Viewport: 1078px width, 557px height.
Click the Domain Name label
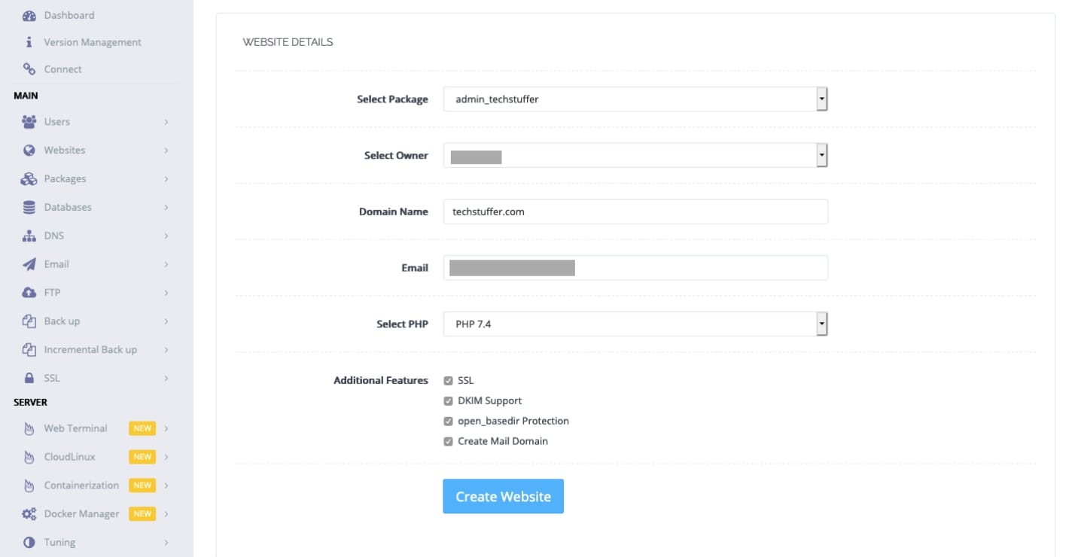point(394,212)
